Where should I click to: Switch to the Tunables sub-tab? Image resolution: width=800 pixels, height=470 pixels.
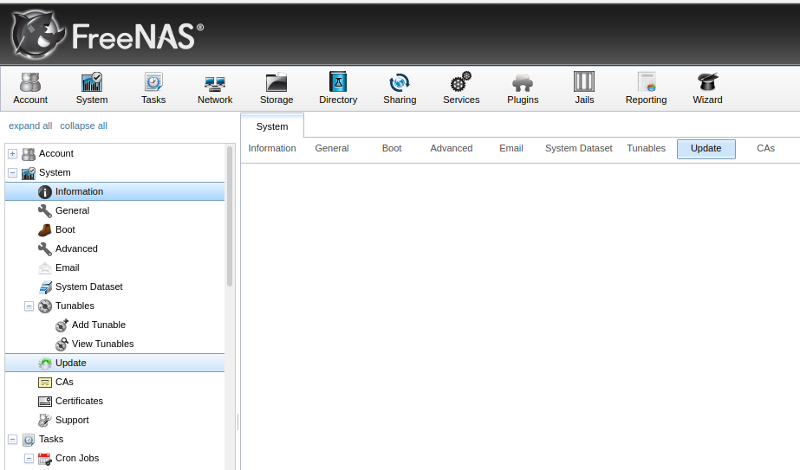646,148
